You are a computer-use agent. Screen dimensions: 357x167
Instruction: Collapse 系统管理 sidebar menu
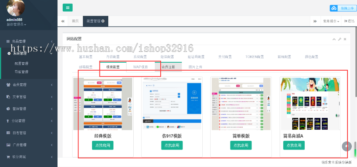tap(29, 54)
